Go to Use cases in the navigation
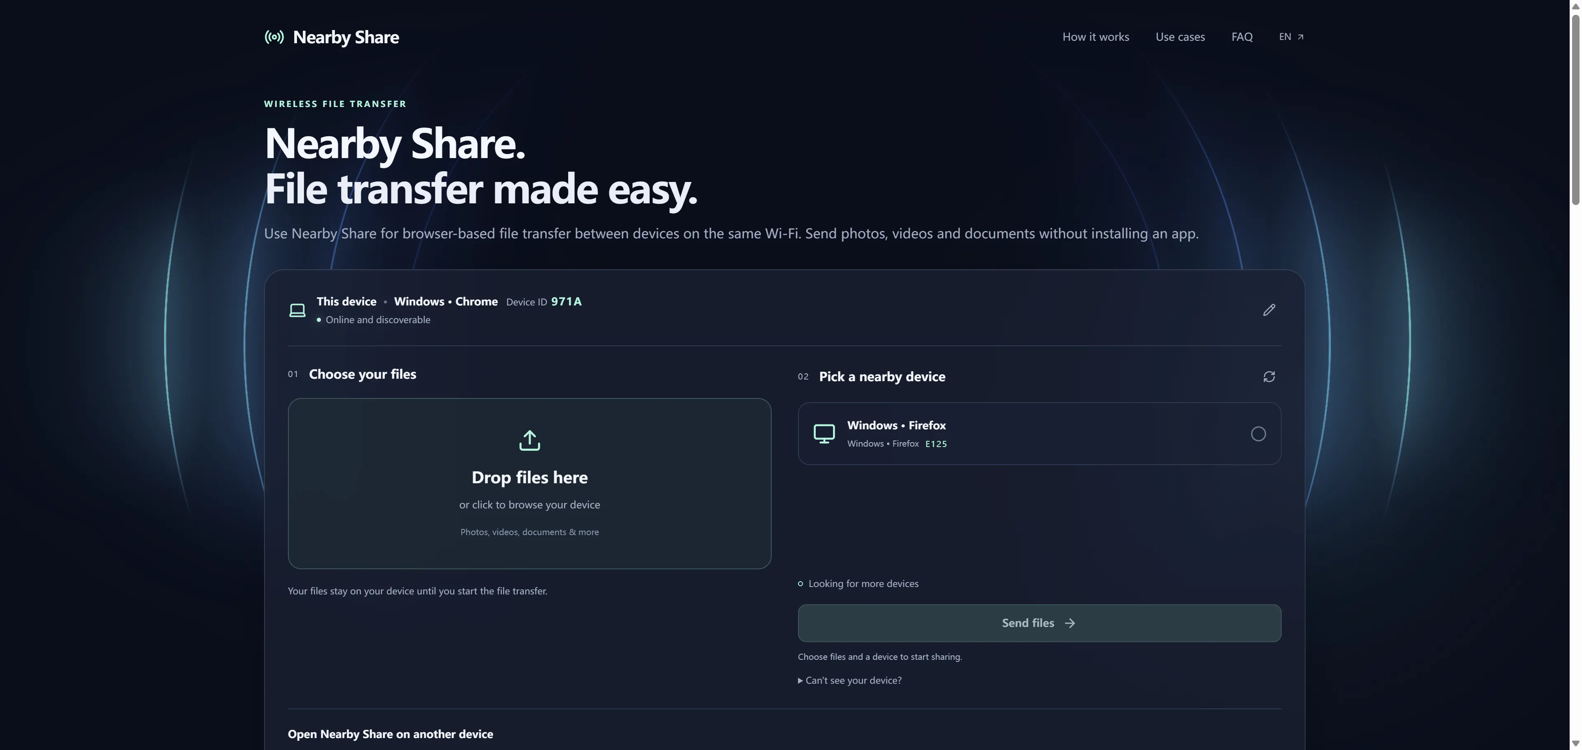This screenshot has height=750, width=1582. point(1180,37)
